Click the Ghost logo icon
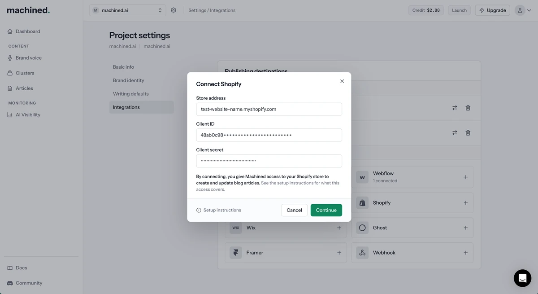Image resolution: width=538 pixels, height=294 pixels. [x=362, y=228]
